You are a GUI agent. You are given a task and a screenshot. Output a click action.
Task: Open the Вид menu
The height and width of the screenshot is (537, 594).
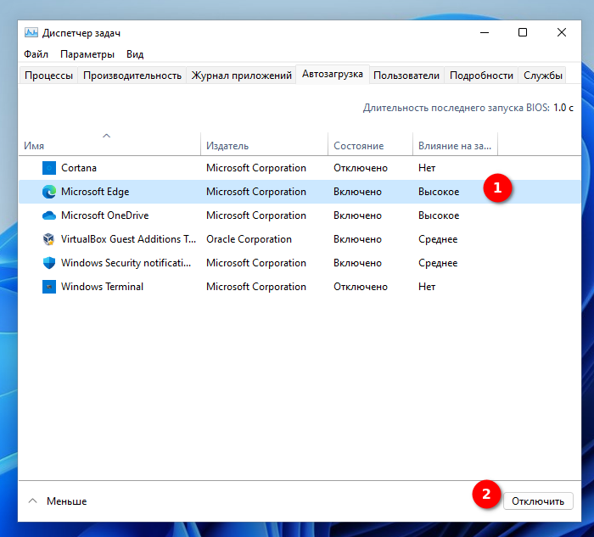(135, 54)
